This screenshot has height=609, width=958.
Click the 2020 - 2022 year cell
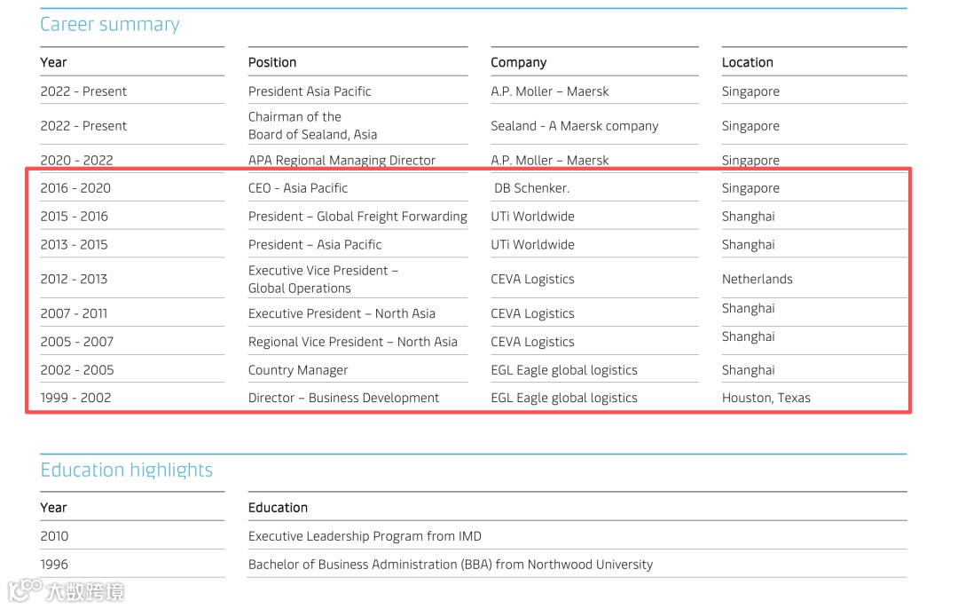pyautogui.click(x=76, y=160)
